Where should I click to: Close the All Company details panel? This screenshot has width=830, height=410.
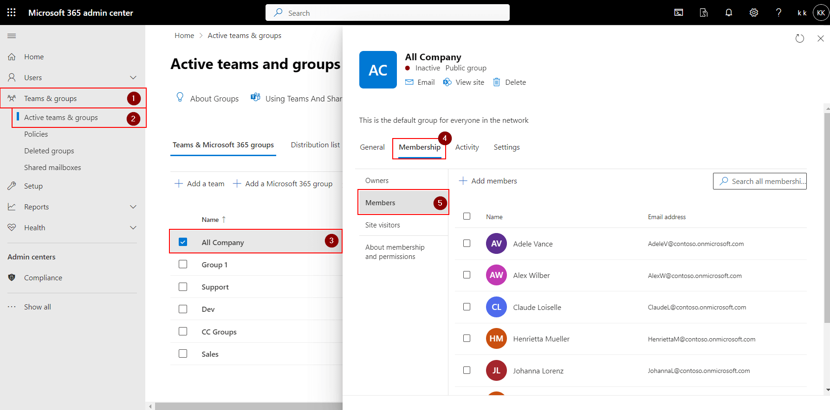[821, 38]
